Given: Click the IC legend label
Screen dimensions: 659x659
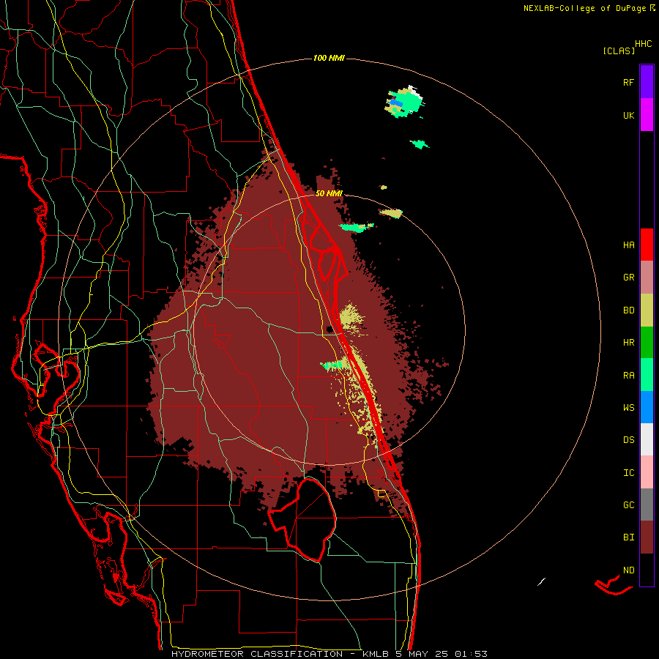Looking at the screenshot, I should pyautogui.click(x=628, y=473).
